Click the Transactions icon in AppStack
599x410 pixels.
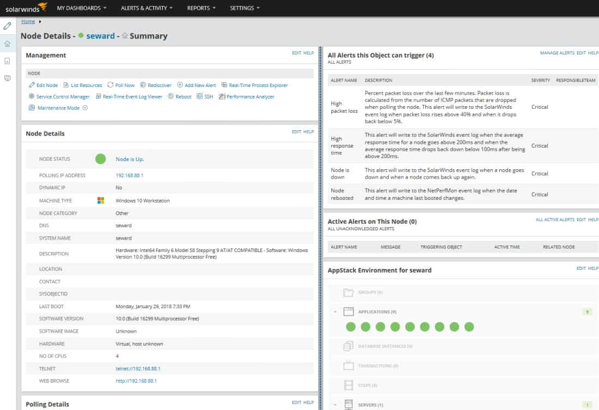click(x=349, y=365)
